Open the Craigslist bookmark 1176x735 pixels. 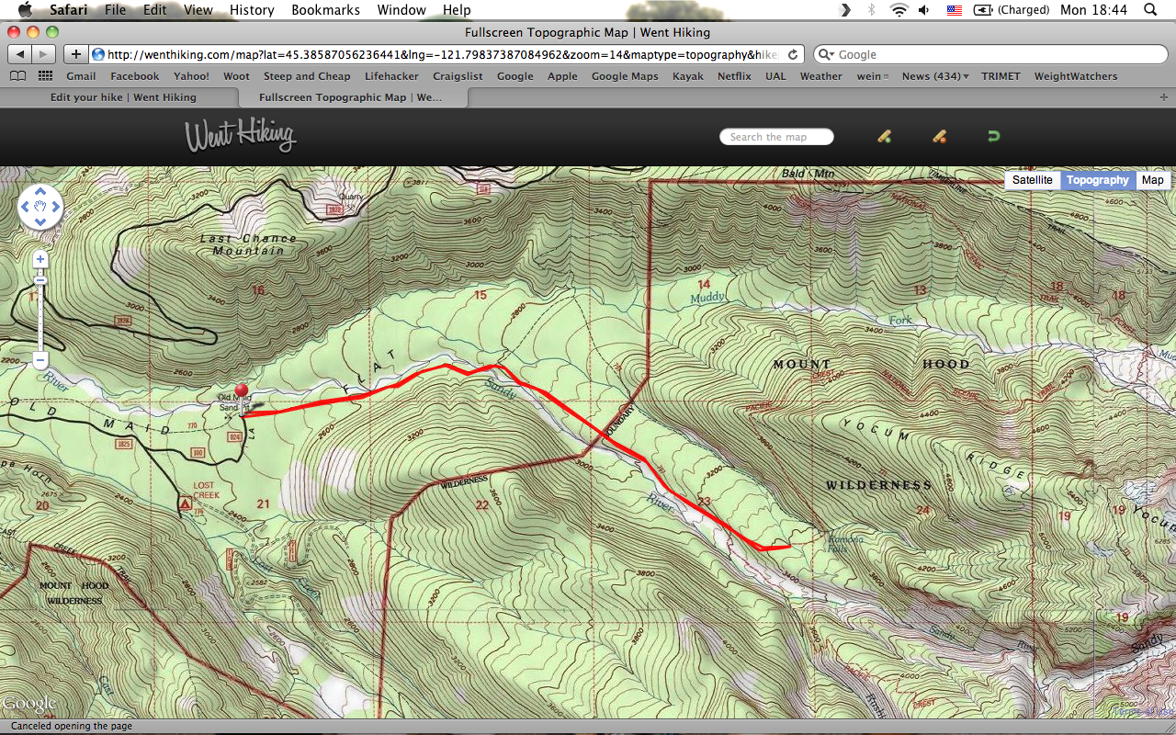458,76
